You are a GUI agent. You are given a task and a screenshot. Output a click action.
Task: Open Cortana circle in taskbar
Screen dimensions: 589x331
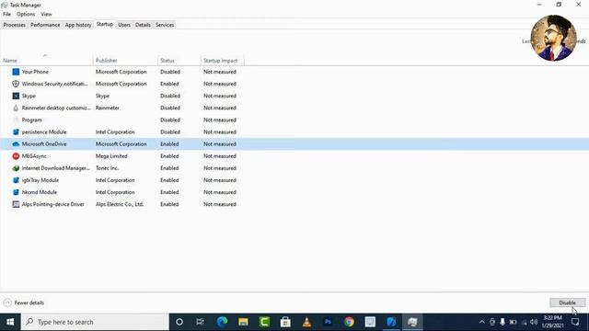179,322
